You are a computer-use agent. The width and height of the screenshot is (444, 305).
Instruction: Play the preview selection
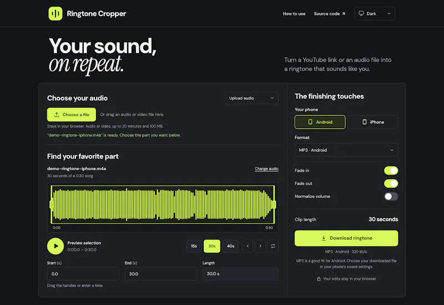[56, 246]
